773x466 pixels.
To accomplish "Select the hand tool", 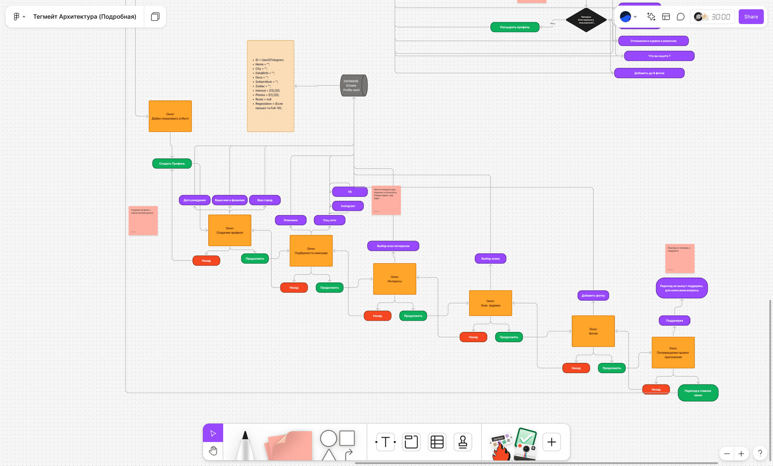I will coord(213,451).
